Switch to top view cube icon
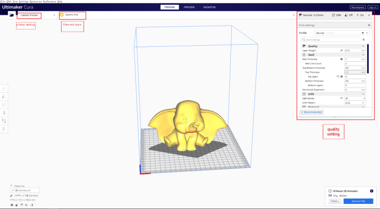The image size is (380, 209). point(22,205)
